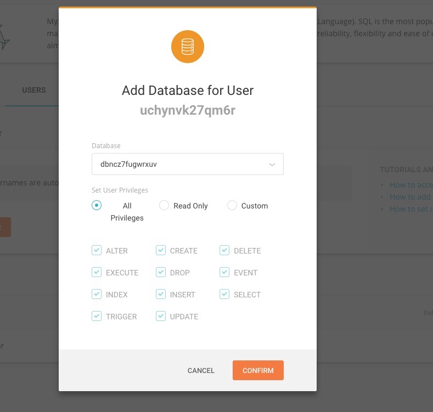The height and width of the screenshot is (412, 433).
Task: Toggle the CREATE privilege checkbox
Action: (161, 251)
